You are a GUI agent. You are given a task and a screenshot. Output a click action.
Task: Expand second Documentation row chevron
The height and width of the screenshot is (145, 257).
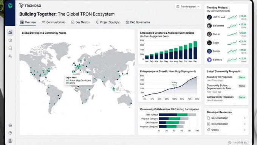pos(245,124)
